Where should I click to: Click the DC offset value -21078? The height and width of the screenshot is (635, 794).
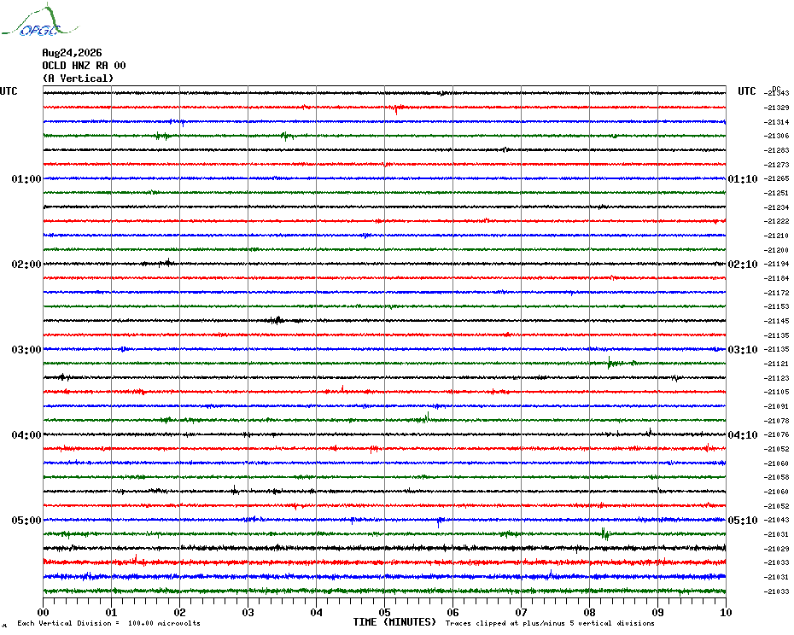(777, 421)
